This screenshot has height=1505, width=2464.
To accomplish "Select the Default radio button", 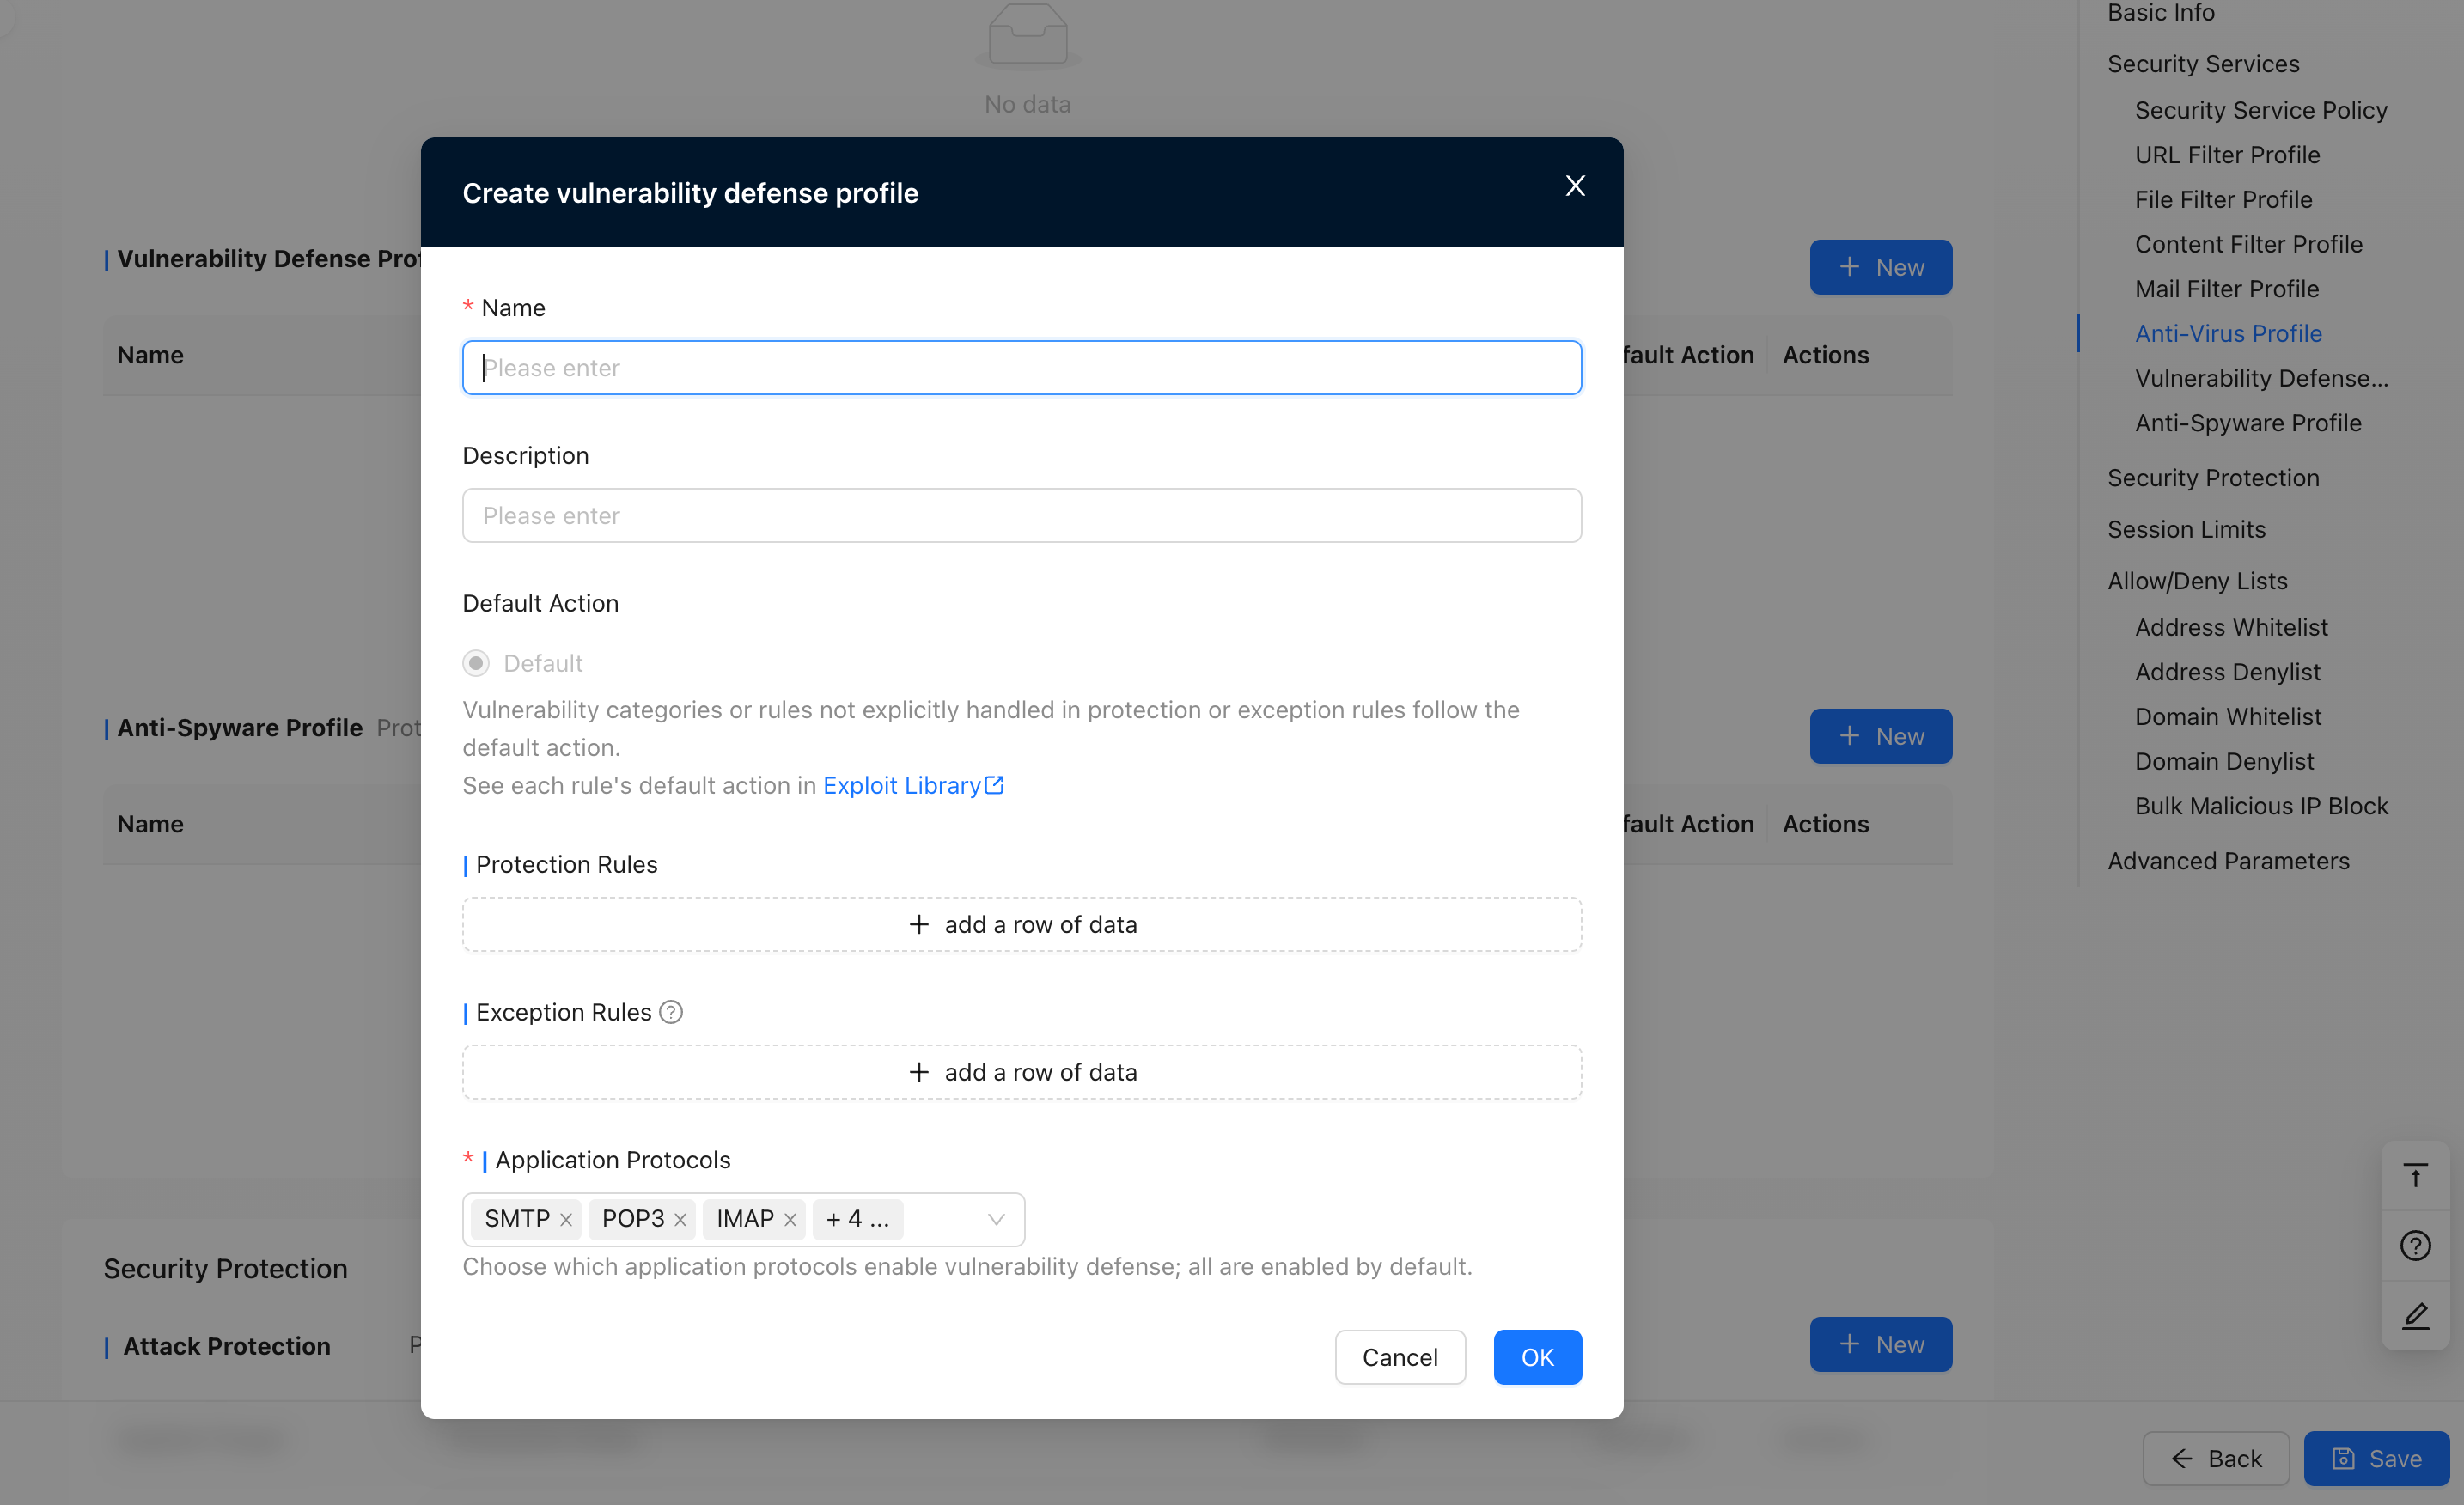I will click(x=476, y=663).
